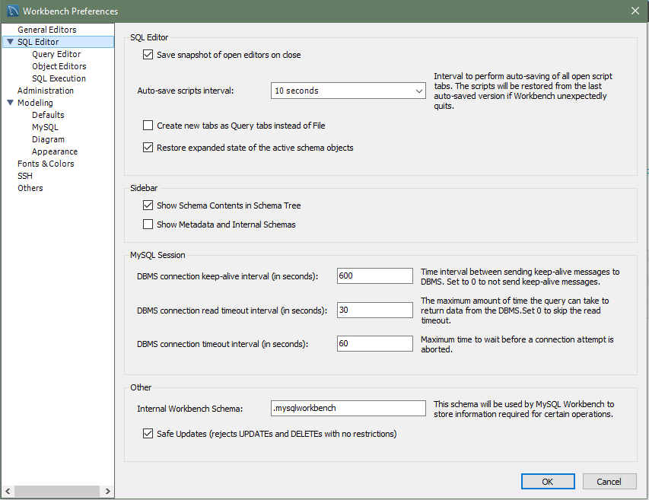The height and width of the screenshot is (500, 649).
Task: Click the MySQL Workbench dolphin title icon
Action: pyautogui.click(x=12, y=11)
